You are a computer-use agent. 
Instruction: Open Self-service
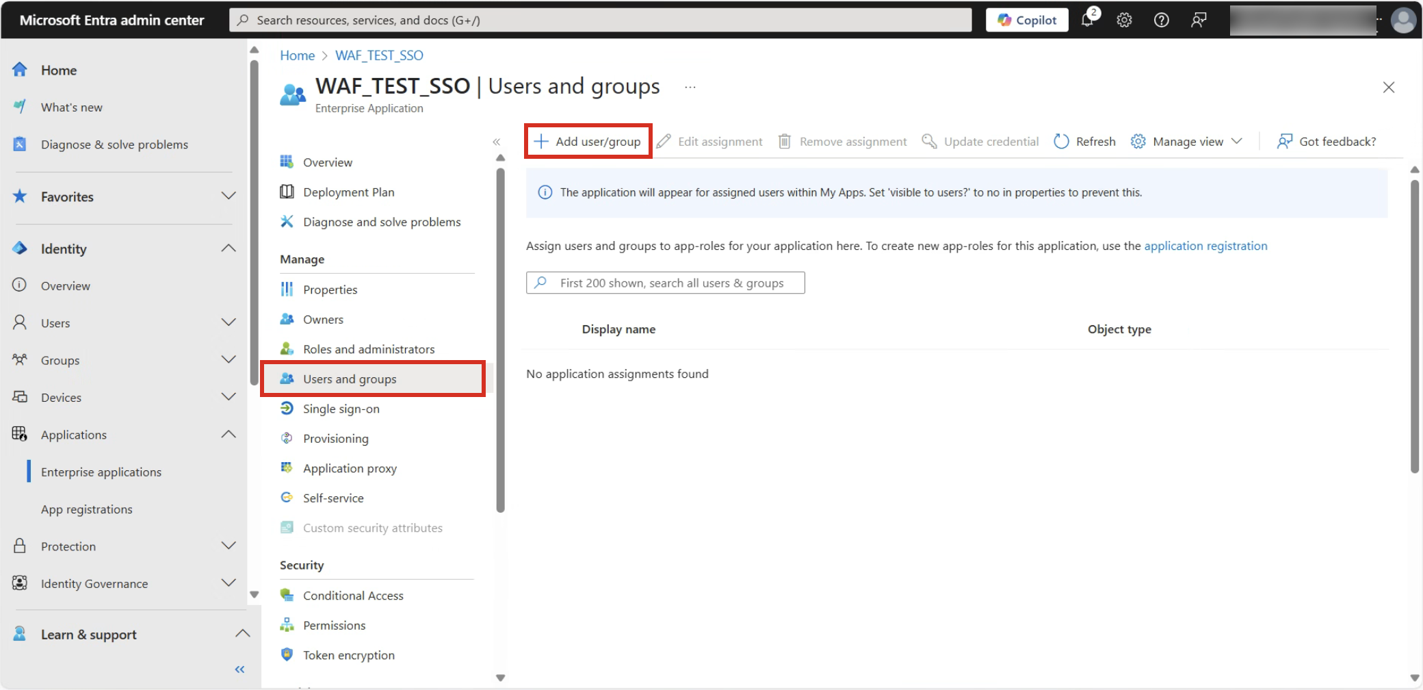(x=333, y=498)
